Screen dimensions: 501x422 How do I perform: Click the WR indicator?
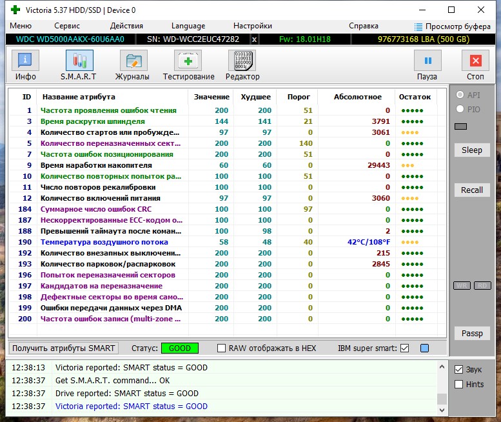click(462, 285)
